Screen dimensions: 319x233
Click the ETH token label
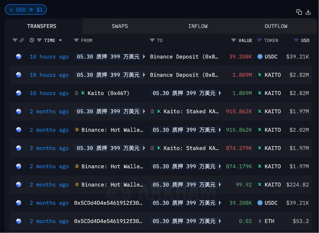[x=270, y=221]
